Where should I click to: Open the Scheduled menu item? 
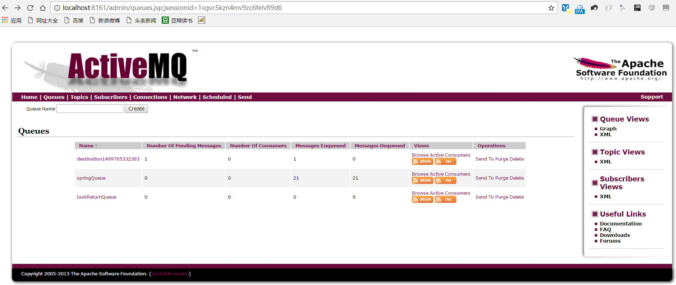pos(217,97)
